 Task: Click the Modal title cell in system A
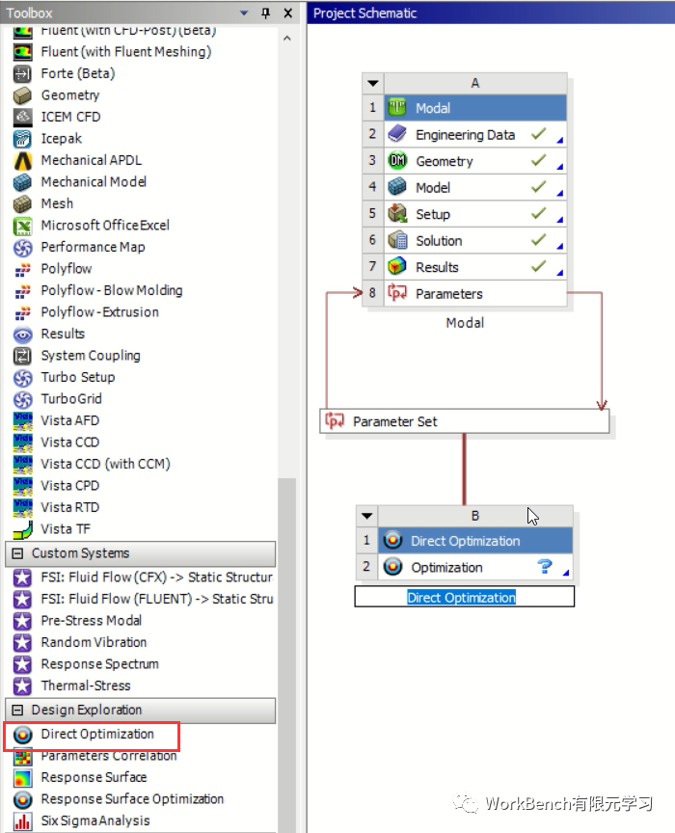[475, 108]
